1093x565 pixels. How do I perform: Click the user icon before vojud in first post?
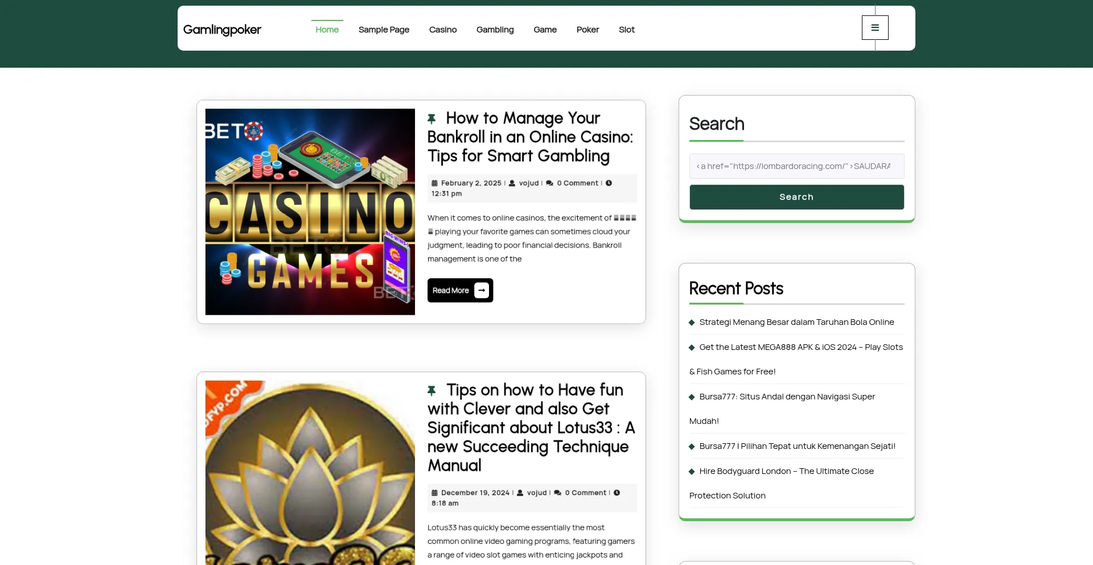pyautogui.click(x=512, y=183)
